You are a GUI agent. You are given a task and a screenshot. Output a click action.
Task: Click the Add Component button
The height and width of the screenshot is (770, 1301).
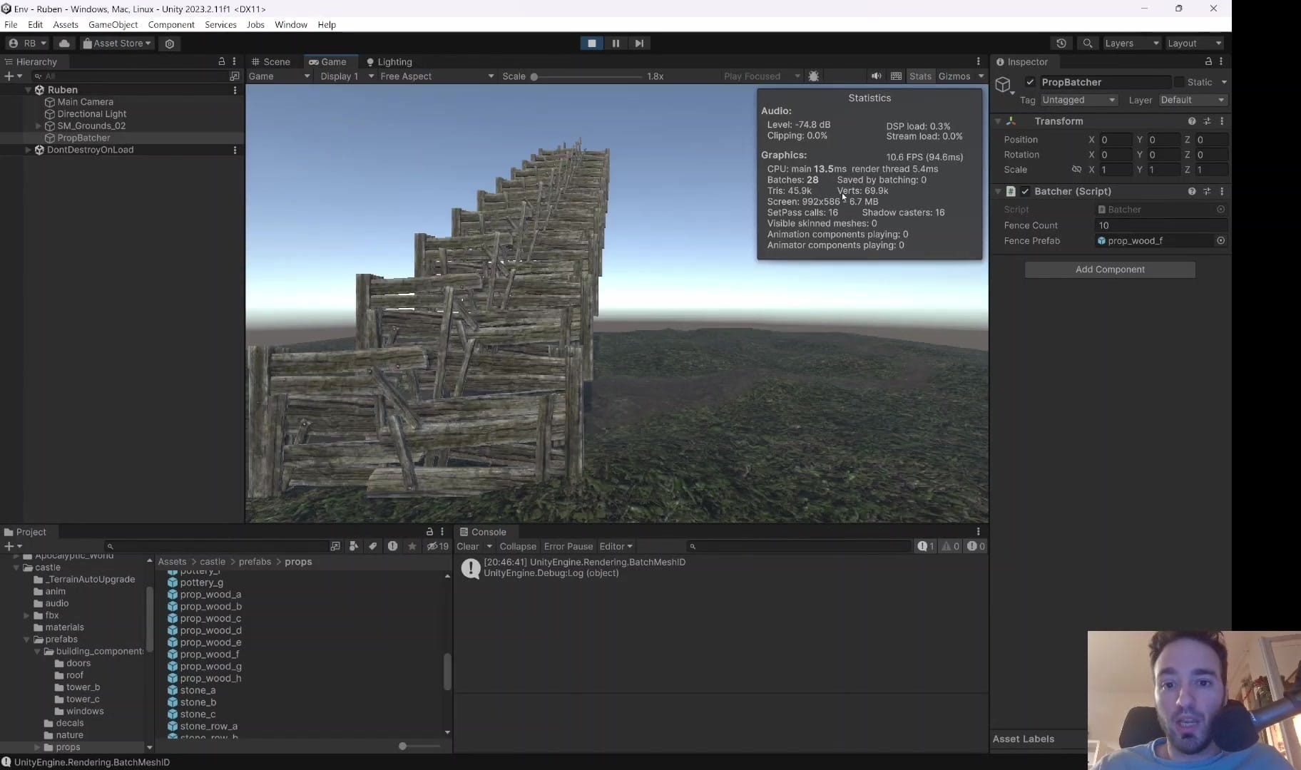pyautogui.click(x=1110, y=269)
